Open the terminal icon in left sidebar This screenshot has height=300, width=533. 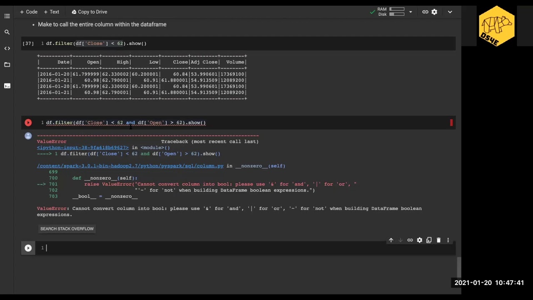(7, 86)
